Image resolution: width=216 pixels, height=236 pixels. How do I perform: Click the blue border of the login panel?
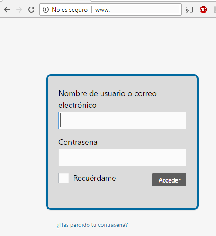point(122,75)
